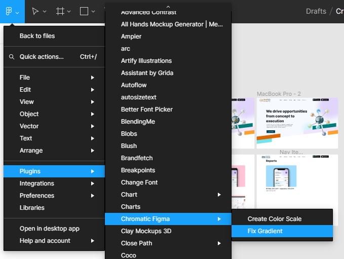Expand the Chart plugin submenu arrow

[219, 195]
